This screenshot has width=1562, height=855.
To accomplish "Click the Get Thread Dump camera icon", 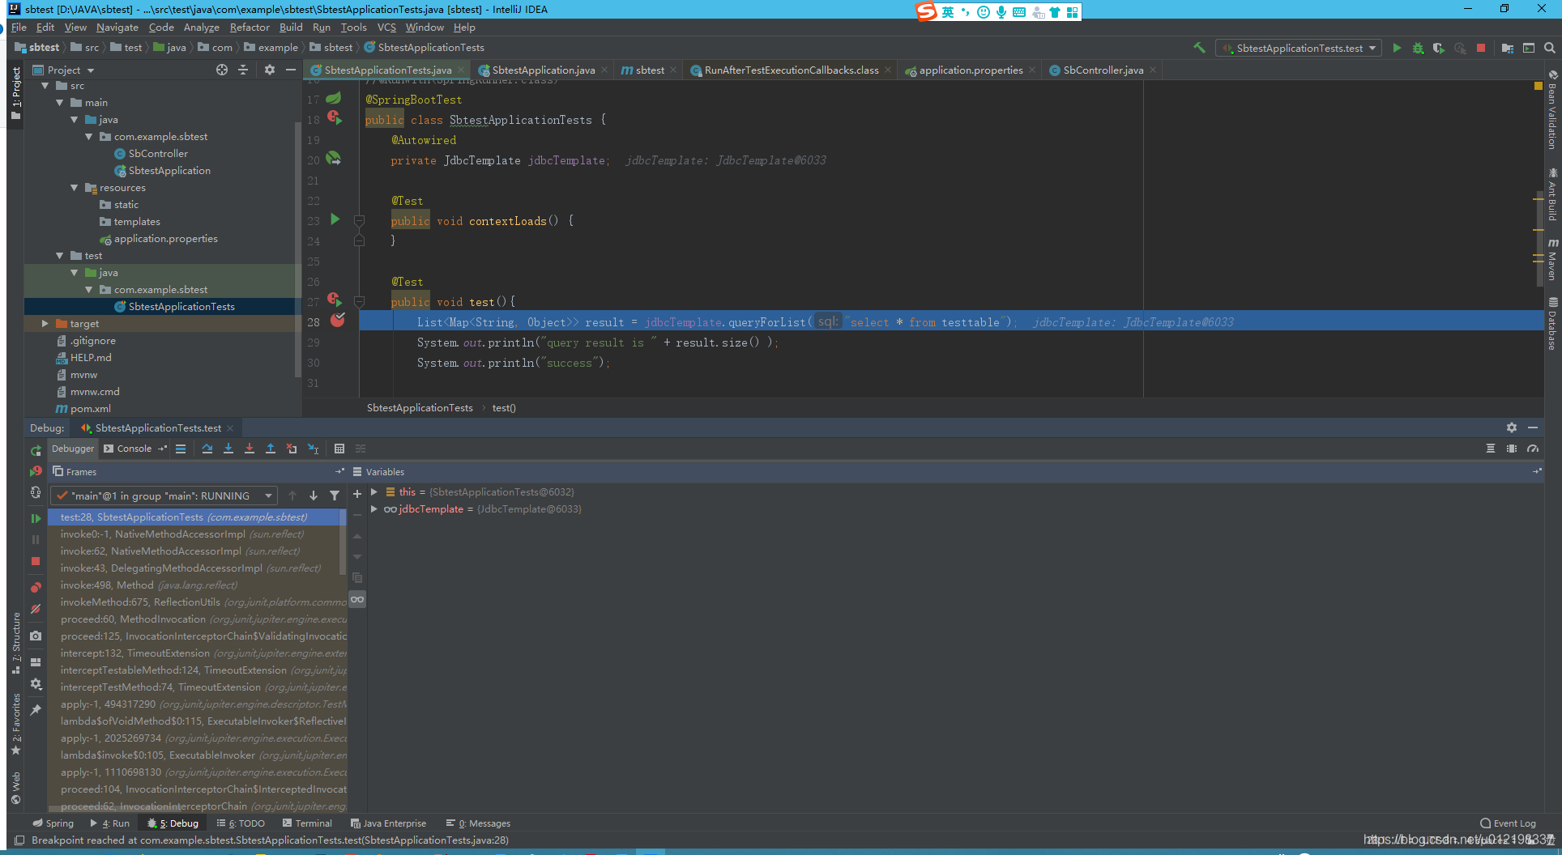I will pyautogui.click(x=36, y=636).
